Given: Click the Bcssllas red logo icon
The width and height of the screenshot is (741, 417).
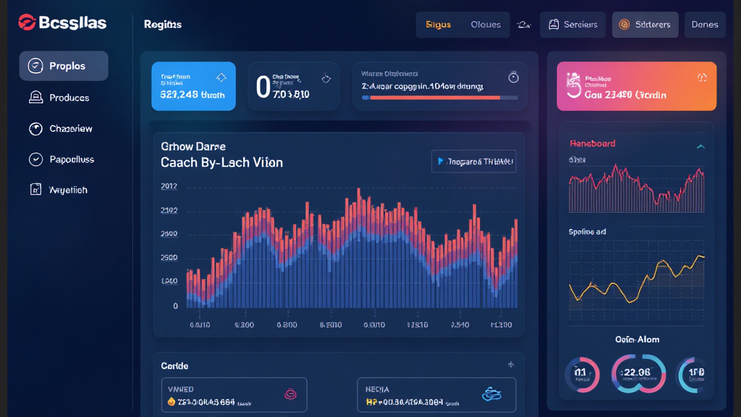Looking at the screenshot, I should click(27, 24).
